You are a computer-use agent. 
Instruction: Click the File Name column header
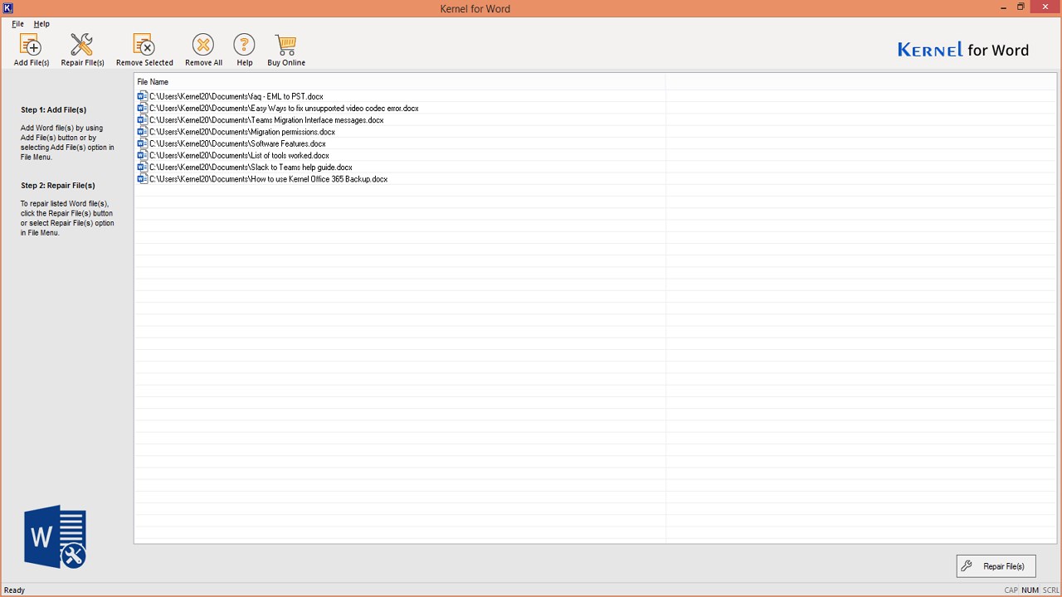[400, 82]
